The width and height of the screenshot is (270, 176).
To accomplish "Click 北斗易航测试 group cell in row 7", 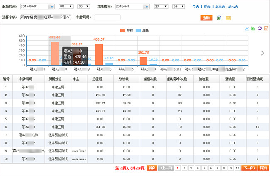I will click(58, 135).
